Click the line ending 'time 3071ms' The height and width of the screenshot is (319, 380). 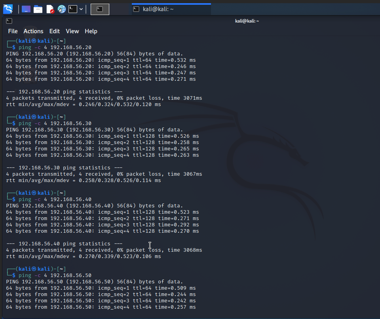tap(104, 98)
